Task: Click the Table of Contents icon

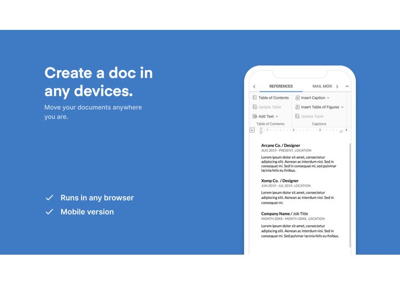Action: pyautogui.click(x=254, y=98)
